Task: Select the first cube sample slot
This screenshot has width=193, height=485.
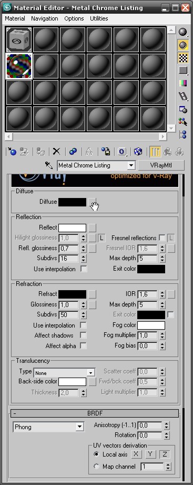Action: click(x=19, y=39)
